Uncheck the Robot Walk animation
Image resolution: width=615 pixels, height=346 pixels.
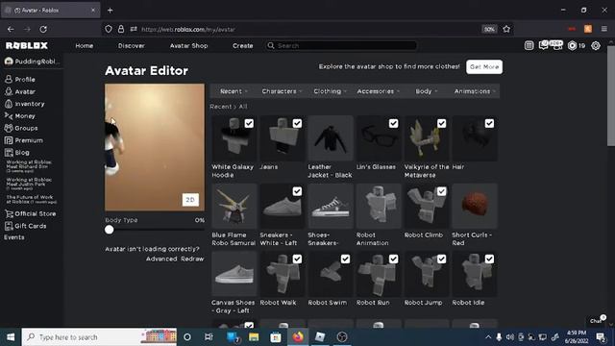pos(297,259)
